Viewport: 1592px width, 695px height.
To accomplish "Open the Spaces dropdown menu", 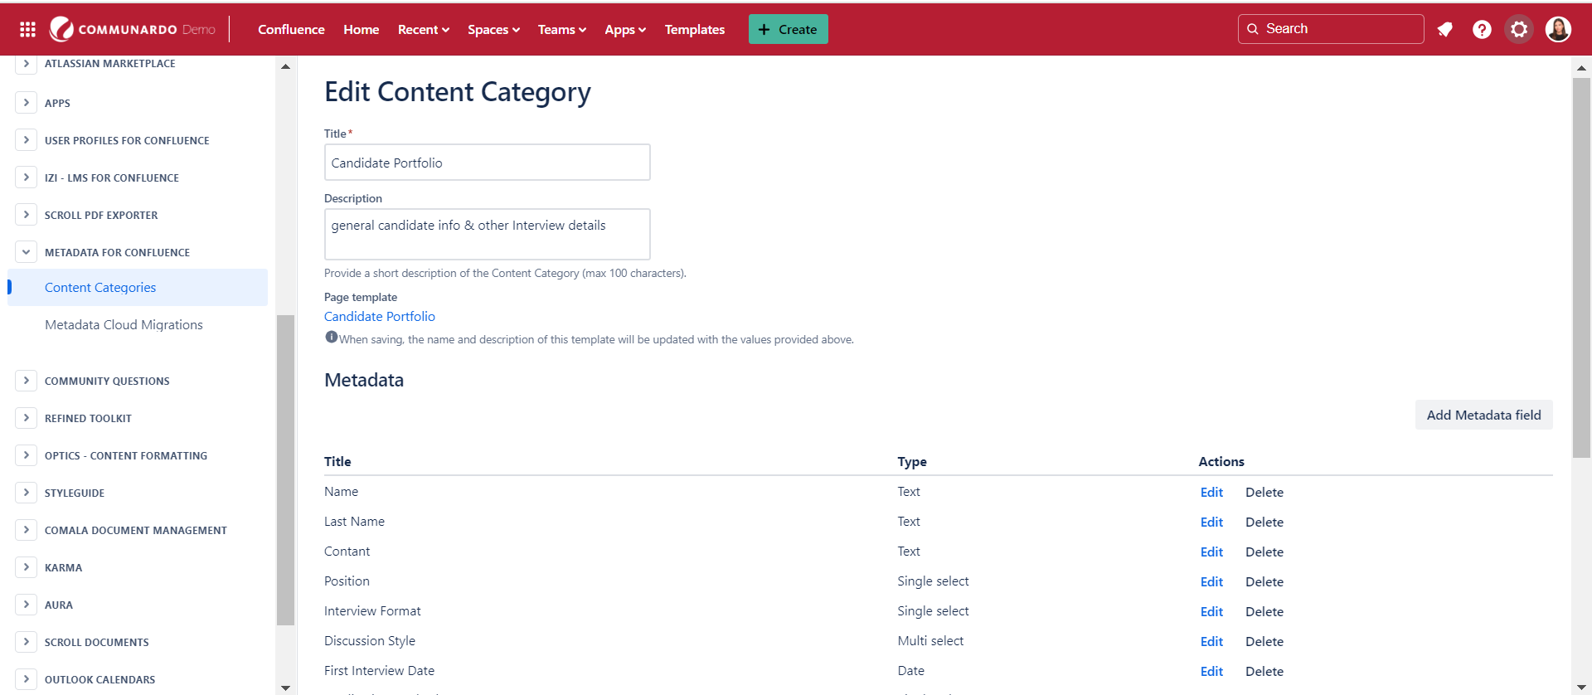I will pos(493,30).
